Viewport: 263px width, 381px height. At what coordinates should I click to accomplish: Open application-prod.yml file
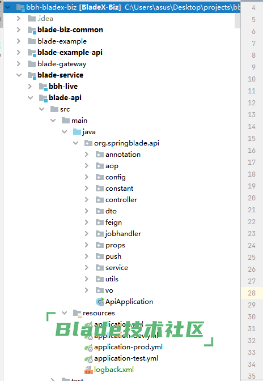click(129, 347)
